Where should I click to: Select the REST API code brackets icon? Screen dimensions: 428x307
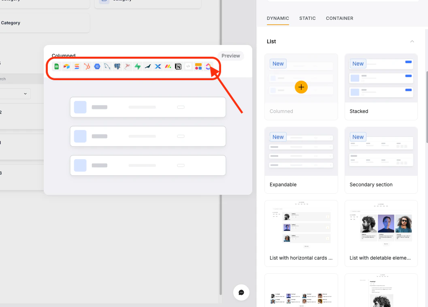(x=188, y=66)
